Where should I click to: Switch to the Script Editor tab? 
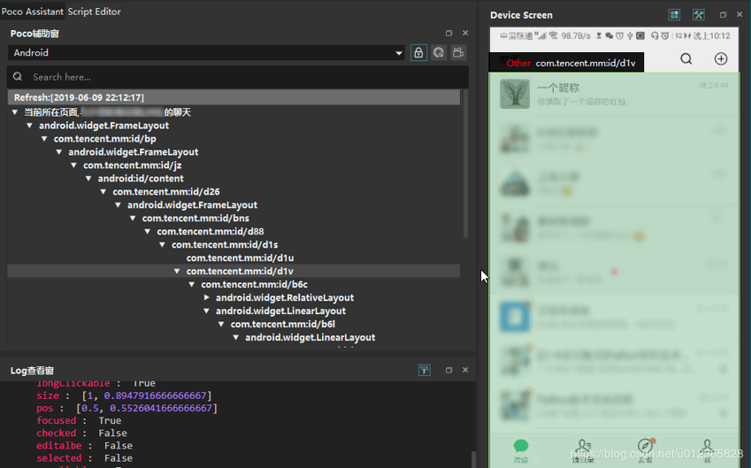tap(95, 12)
